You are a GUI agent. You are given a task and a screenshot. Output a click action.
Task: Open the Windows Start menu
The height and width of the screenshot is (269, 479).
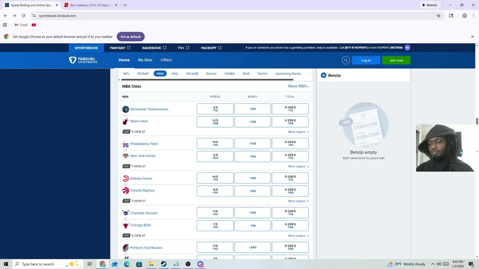pos(6,264)
